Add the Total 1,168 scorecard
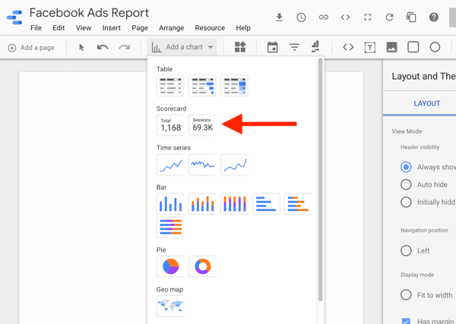 coord(170,125)
